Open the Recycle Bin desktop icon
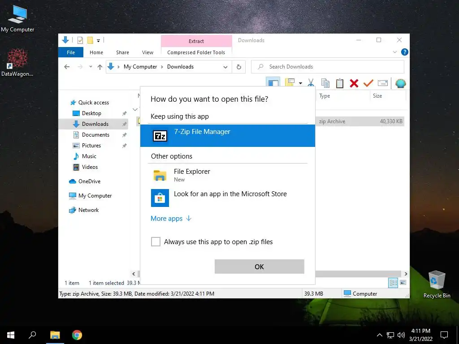 tap(437, 284)
